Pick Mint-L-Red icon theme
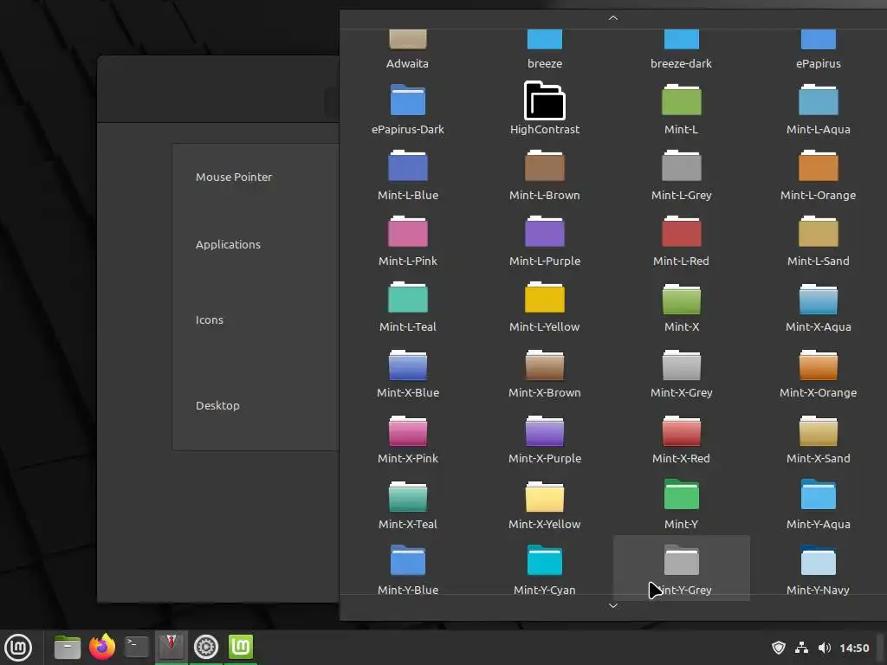 pos(681,241)
